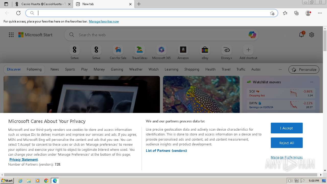
Task: Open page settings gear icon
Action: pos(312,35)
